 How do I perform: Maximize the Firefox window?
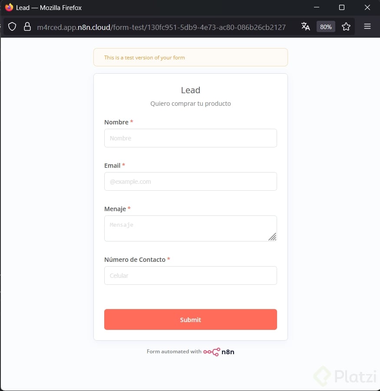[x=342, y=7]
